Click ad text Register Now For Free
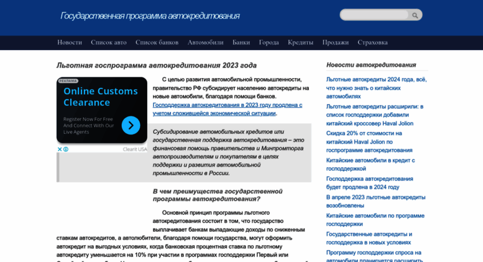Screen dimensions: 483x262 (x=88, y=125)
